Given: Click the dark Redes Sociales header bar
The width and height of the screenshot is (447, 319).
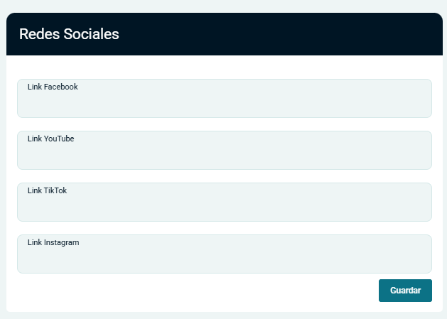Looking at the screenshot, I should click(284, 34).
